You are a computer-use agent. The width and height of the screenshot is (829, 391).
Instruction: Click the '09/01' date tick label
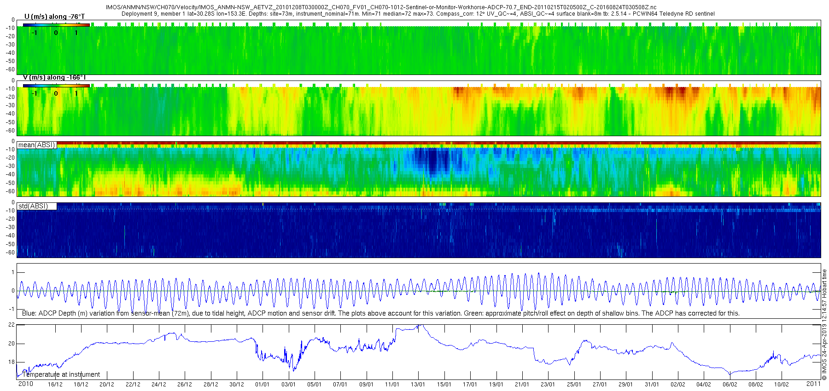(367, 385)
